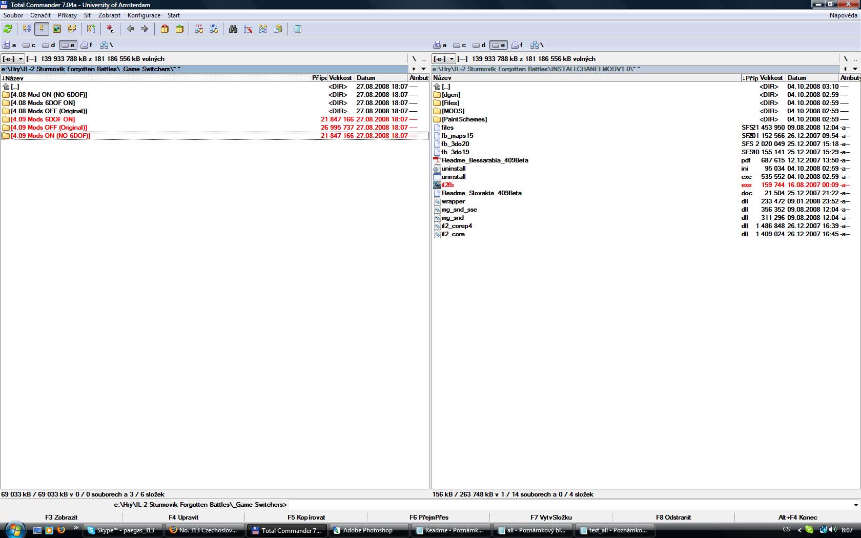
Task: Click into the command line input field
Action: tap(570, 505)
